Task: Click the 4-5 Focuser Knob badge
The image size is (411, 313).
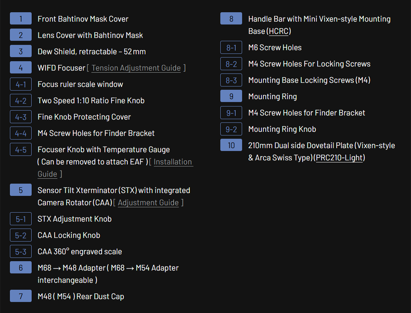Action: (x=20, y=149)
